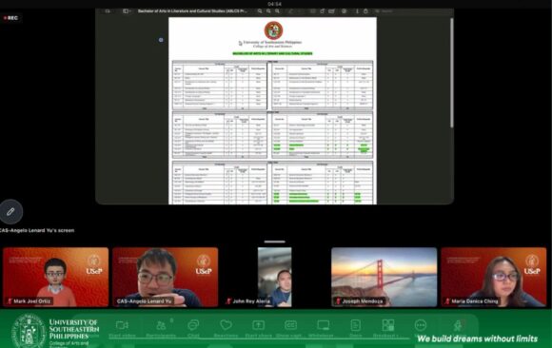Click zoom in magnifier in shared Preview toolbar

coord(277,11)
